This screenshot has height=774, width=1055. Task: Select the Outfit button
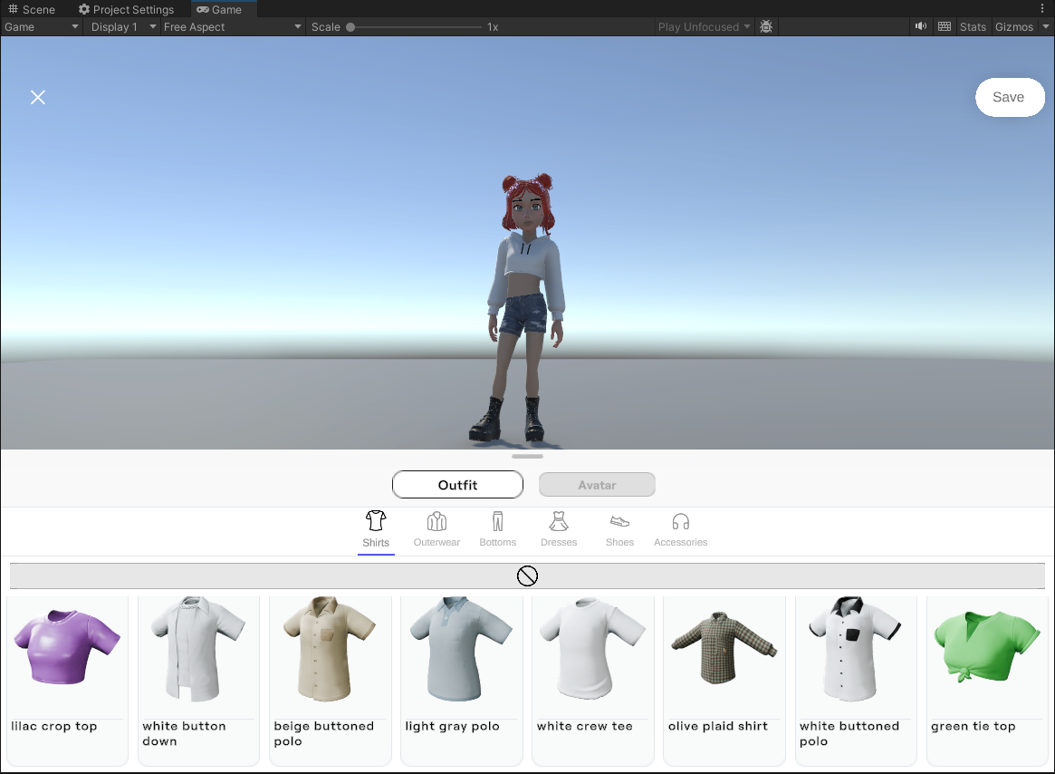[x=457, y=484]
